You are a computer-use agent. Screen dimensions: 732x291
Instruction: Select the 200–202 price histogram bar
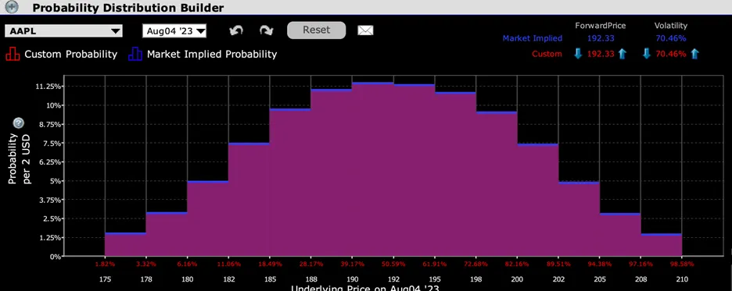click(x=538, y=201)
